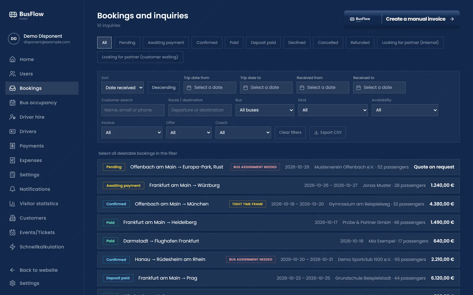This screenshot has width=473, height=295.
Task: Open Offenbach am Main → München booking
Action: click(278, 204)
